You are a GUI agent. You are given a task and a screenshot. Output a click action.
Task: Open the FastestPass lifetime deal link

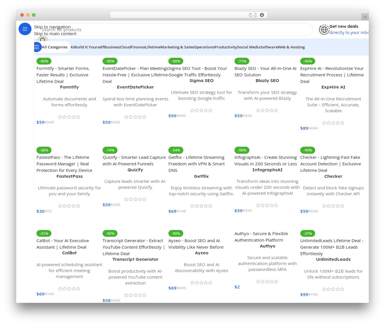(x=64, y=164)
